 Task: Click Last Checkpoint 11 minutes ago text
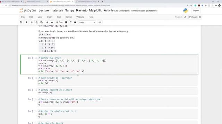129,11
